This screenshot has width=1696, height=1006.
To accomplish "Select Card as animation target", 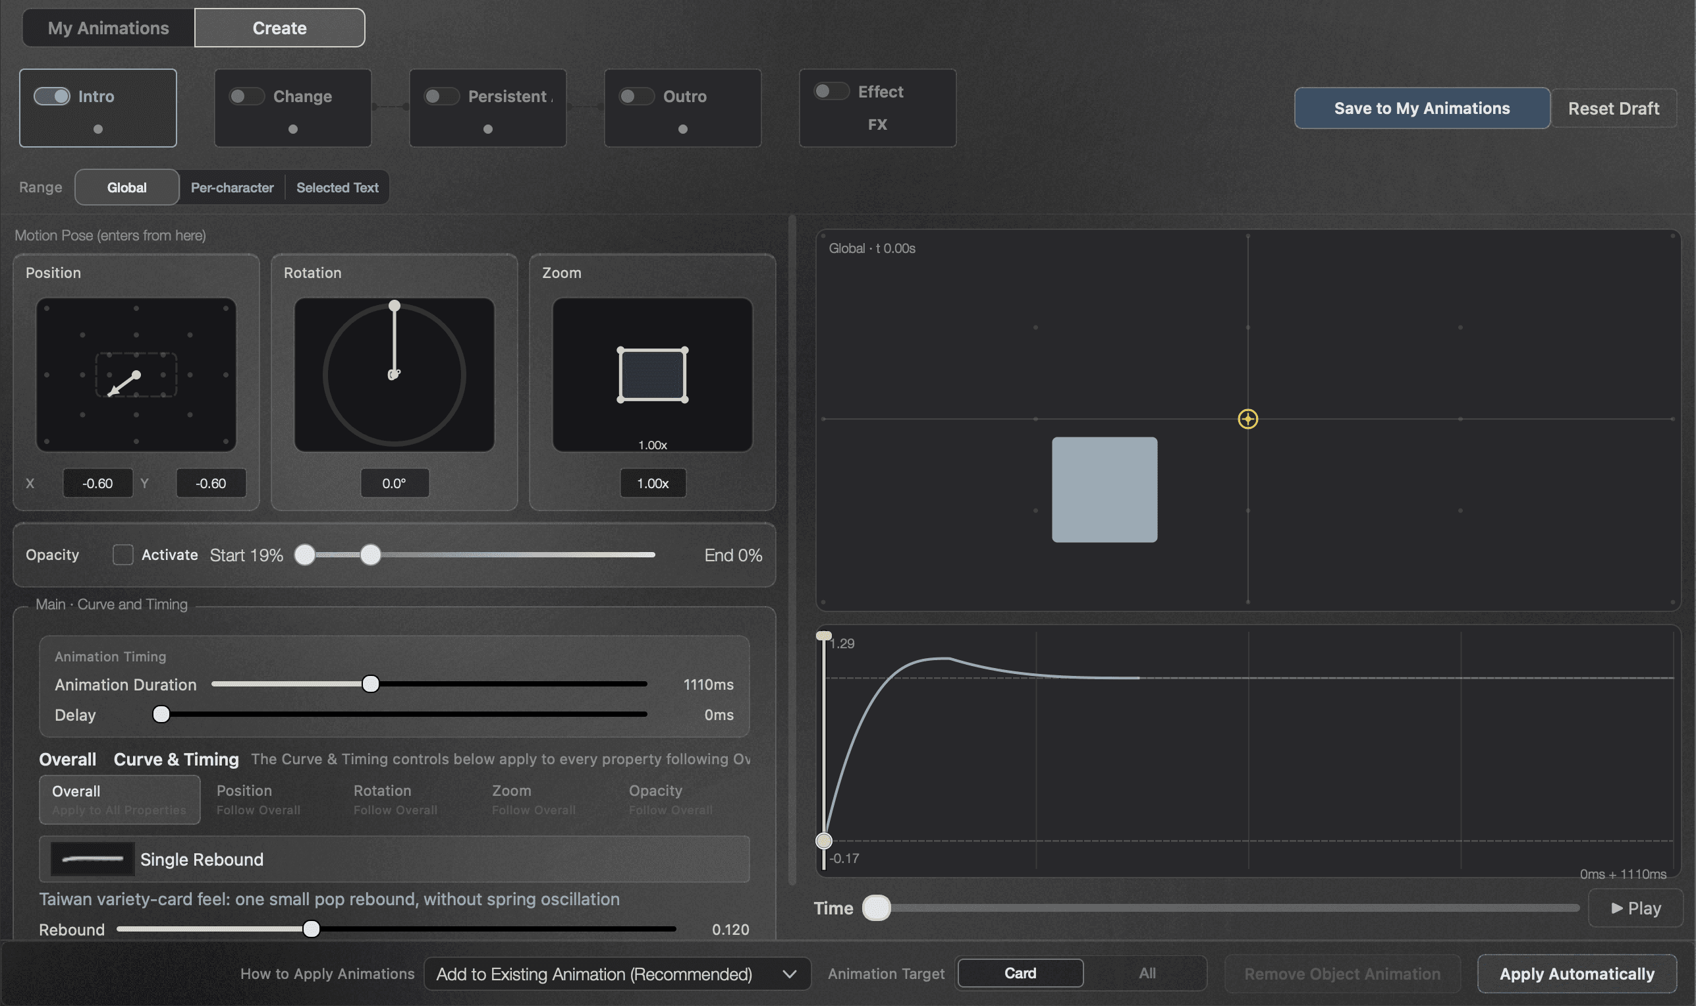I will [x=1020, y=973].
